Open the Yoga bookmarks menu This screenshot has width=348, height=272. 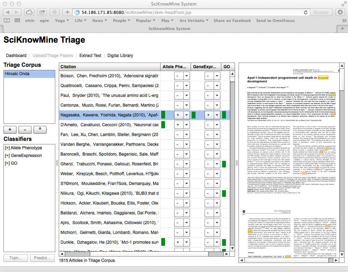tap(62, 21)
